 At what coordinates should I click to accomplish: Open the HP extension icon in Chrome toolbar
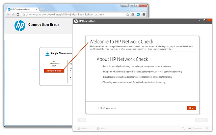pos(138,14)
